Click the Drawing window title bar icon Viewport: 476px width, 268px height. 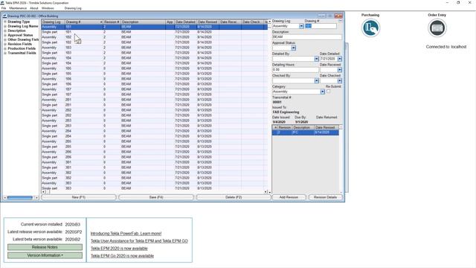coord(5,16)
